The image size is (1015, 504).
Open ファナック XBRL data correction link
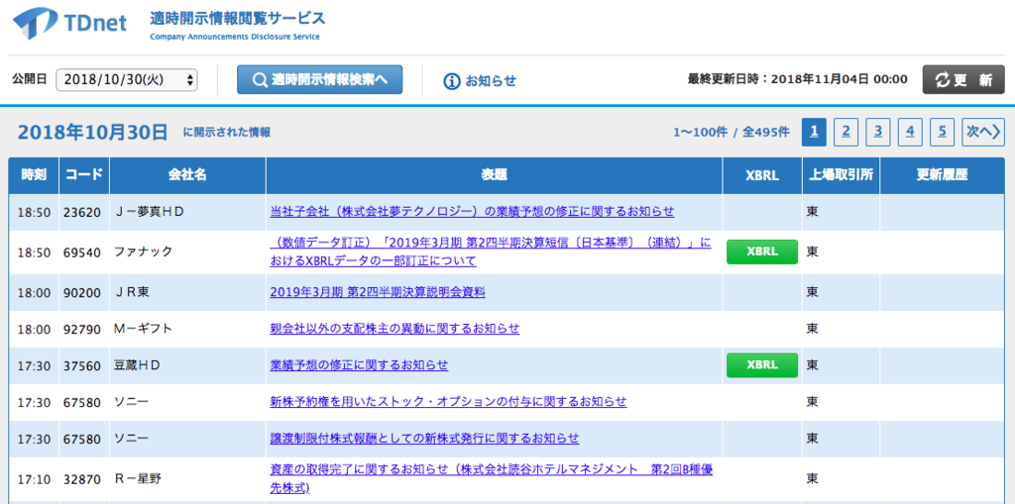490,252
